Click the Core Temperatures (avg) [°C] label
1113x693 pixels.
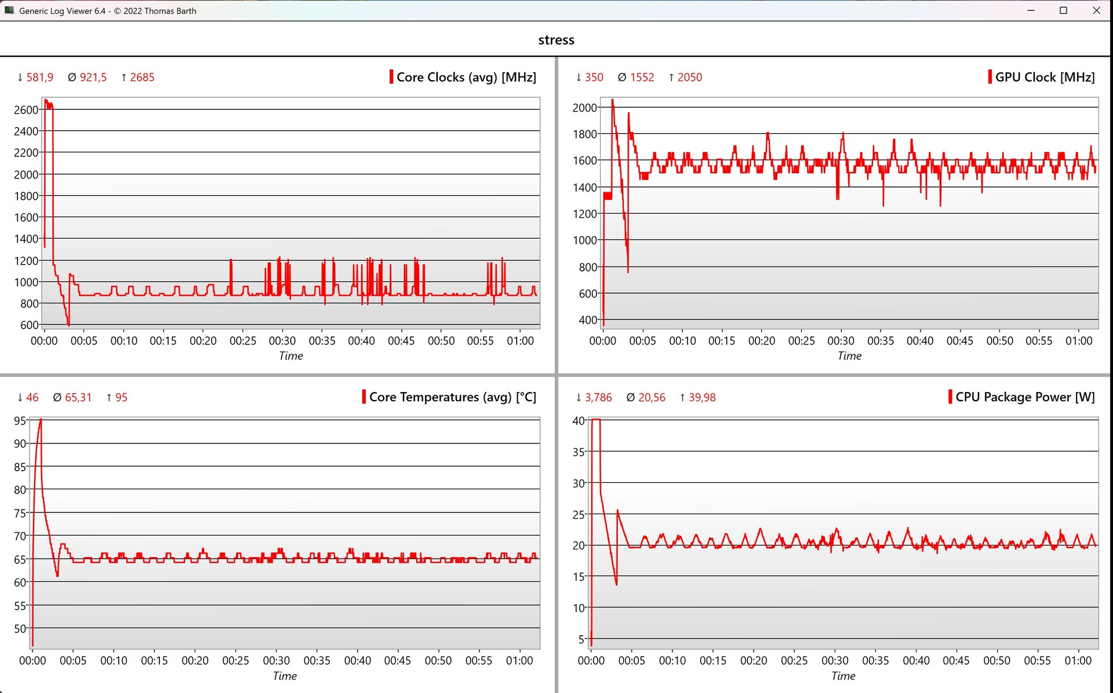[x=452, y=397]
